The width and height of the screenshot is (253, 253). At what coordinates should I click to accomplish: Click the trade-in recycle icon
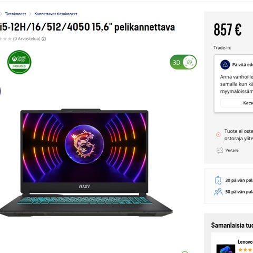[x=225, y=65]
